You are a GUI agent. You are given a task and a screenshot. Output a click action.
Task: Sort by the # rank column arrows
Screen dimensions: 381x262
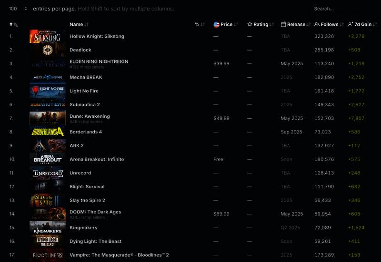tap(16, 24)
